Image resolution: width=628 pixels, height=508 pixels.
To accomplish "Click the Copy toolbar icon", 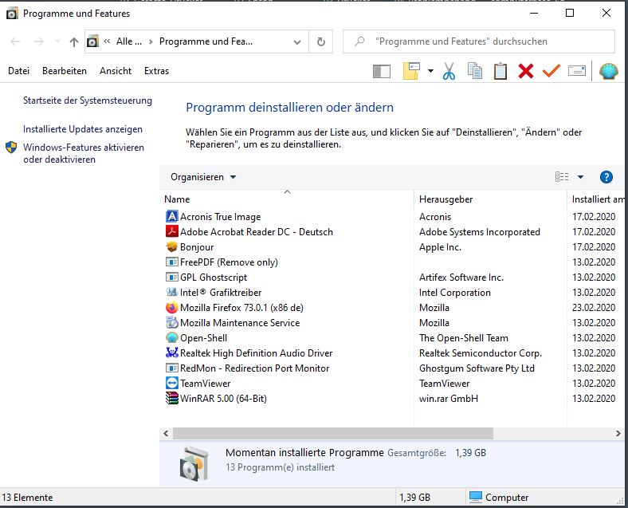I will (x=475, y=71).
